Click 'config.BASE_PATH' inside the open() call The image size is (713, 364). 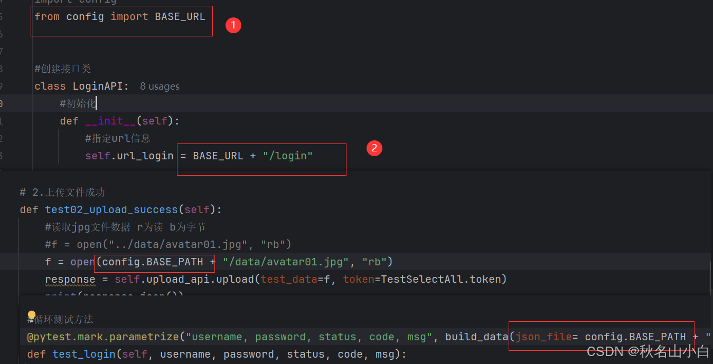pyautogui.click(x=153, y=262)
